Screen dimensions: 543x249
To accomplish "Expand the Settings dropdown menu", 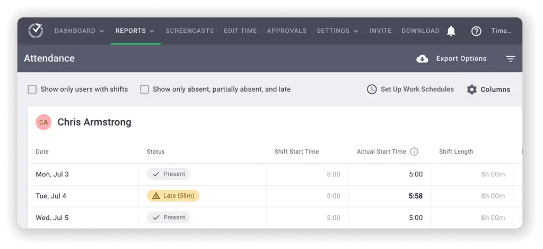I will 337,31.
